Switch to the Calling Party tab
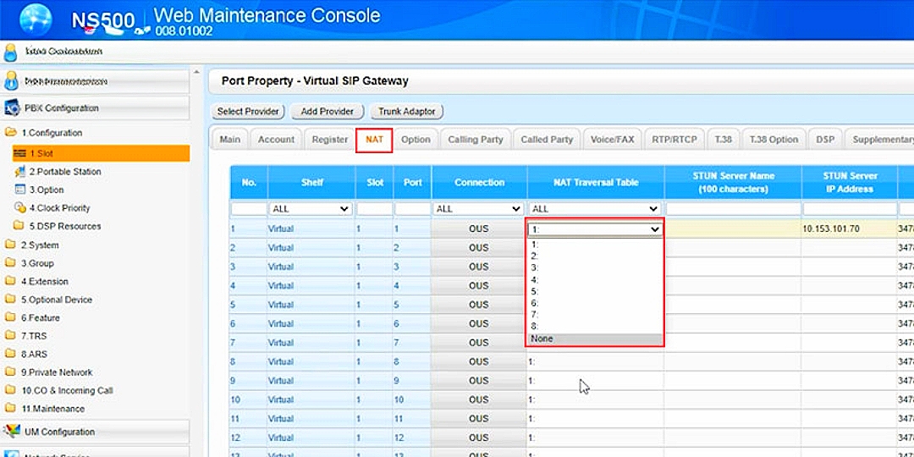 475,140
